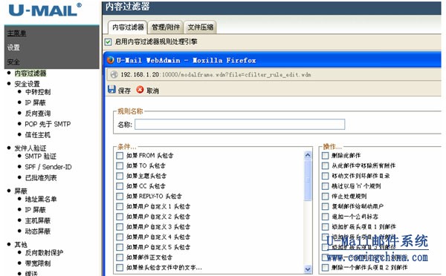
Task: Switch to the 内容过滤器 tab
Action: pos(128,27)
